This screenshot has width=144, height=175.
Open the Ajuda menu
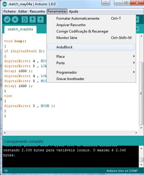pos(73,11)
